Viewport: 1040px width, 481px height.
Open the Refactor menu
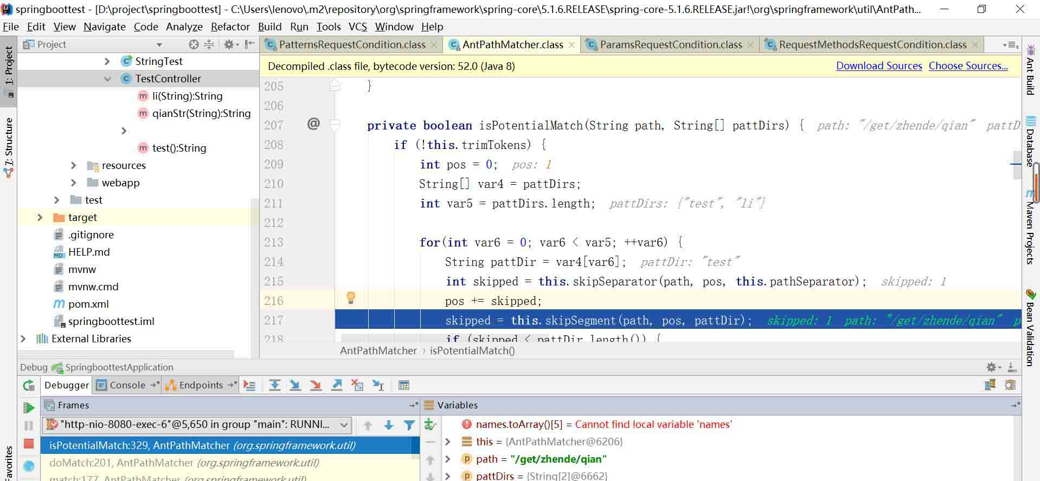pos(230,27)
